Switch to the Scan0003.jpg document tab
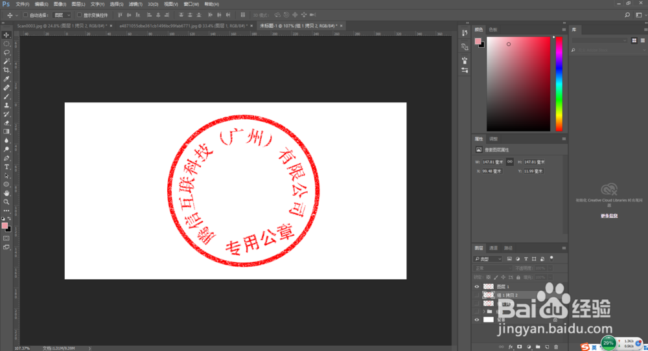This screenshot has height=351, width=648. (x=62, y=26)
